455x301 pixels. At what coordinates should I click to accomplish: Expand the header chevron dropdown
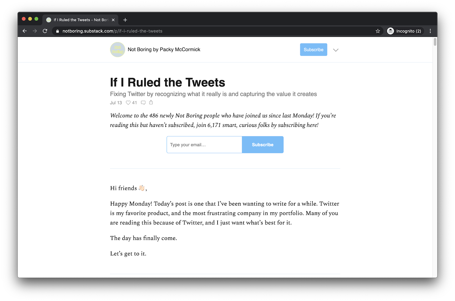click(336, 50)
